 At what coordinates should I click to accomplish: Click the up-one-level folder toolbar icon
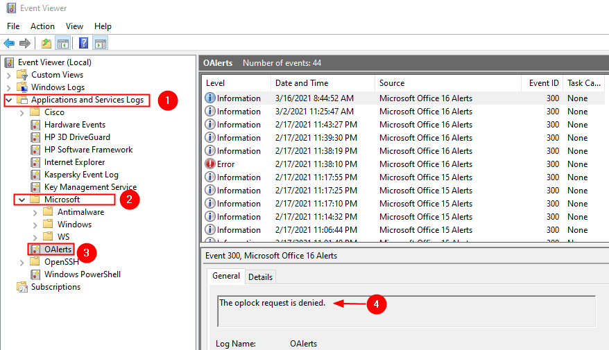pyautogui.click(x=46, y=43)
